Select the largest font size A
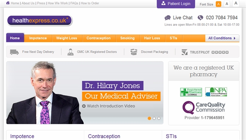The height and width of the screenshot is (140, 246). (x=236, y=3)
